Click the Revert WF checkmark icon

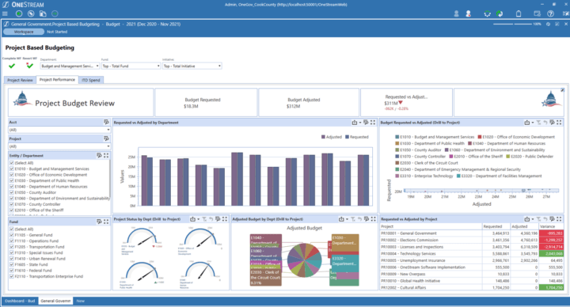coord(29,66)
